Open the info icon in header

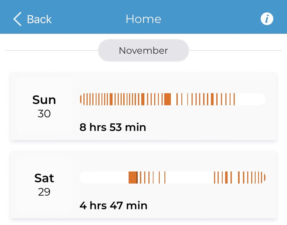click(x=267, y=19)
